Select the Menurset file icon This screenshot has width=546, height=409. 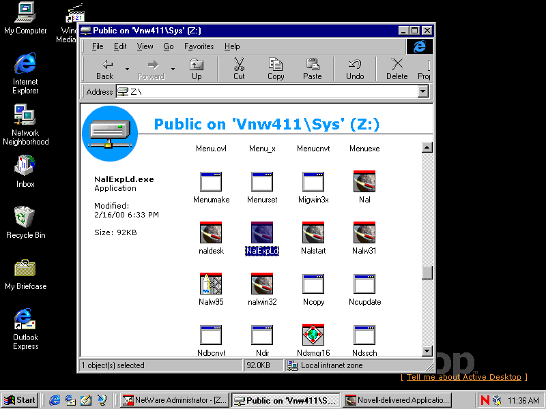coord(262,181)
